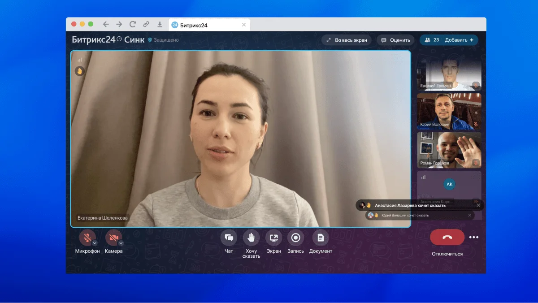The width and height of the screenshot is (538, 303).
Task: Start recording with Запись icon
Action: 295,238
